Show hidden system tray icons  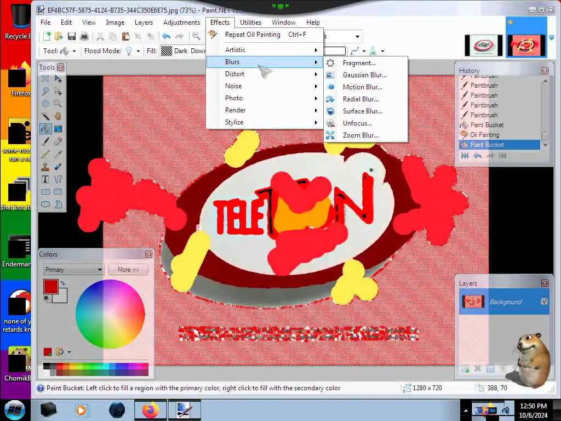[x=466, y=411]
